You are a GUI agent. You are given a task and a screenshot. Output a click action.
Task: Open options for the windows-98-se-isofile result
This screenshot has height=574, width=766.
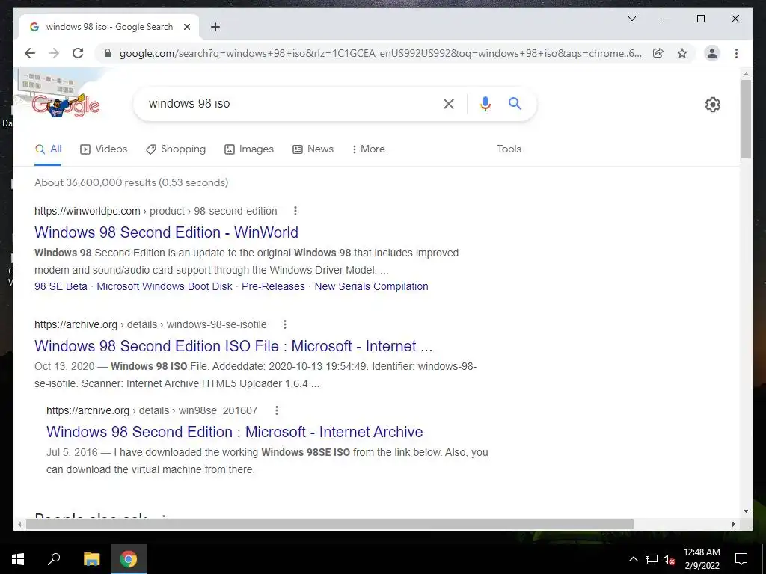pos(285,324)
